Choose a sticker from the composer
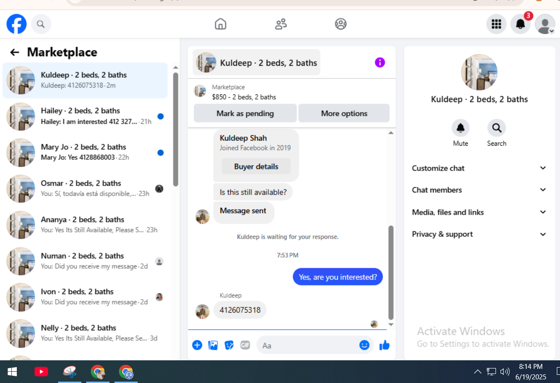 click(229, 345)
